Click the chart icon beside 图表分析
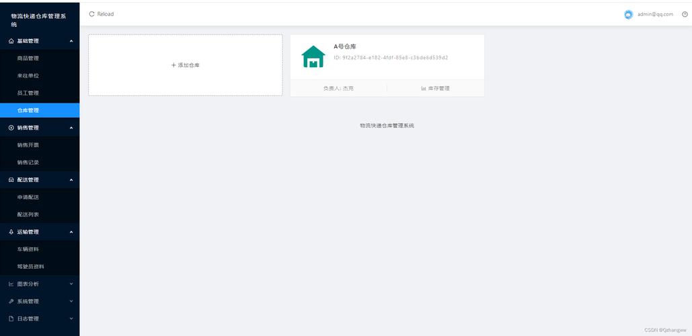The image size is (692, 336). [11, 284]
